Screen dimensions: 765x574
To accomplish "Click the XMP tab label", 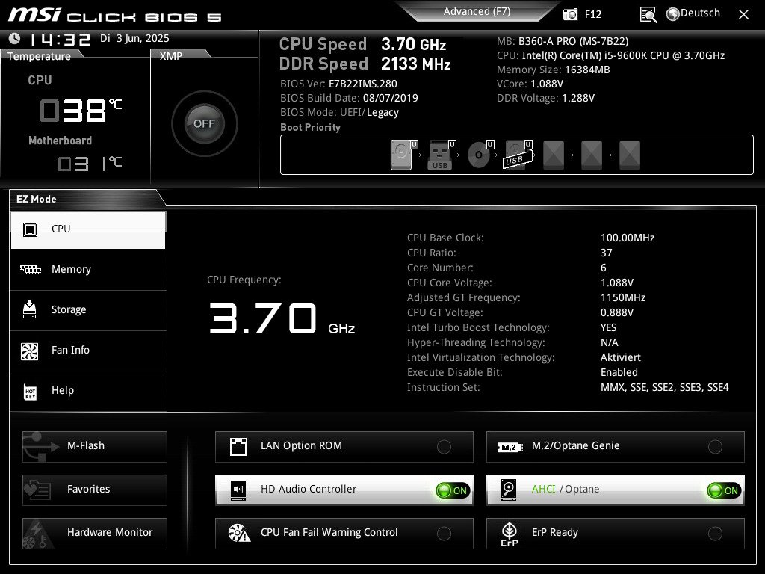I will 171,56.
